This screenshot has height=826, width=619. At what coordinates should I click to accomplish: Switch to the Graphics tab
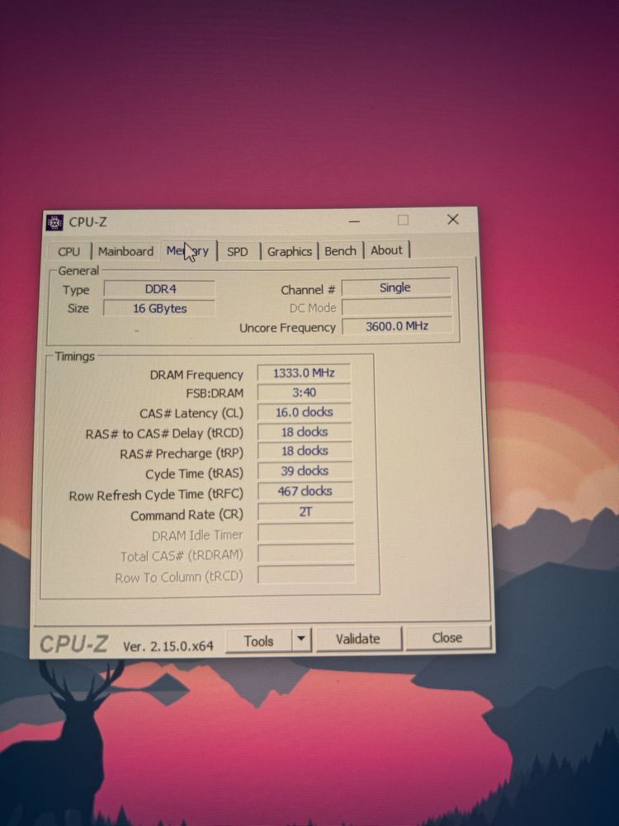(290, 251)
